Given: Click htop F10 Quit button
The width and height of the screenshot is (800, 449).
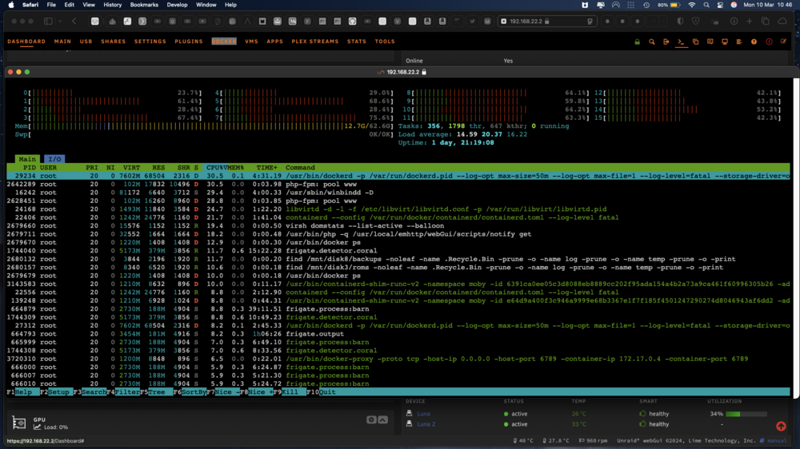Looking at the screenshot, I should [323, 392].
